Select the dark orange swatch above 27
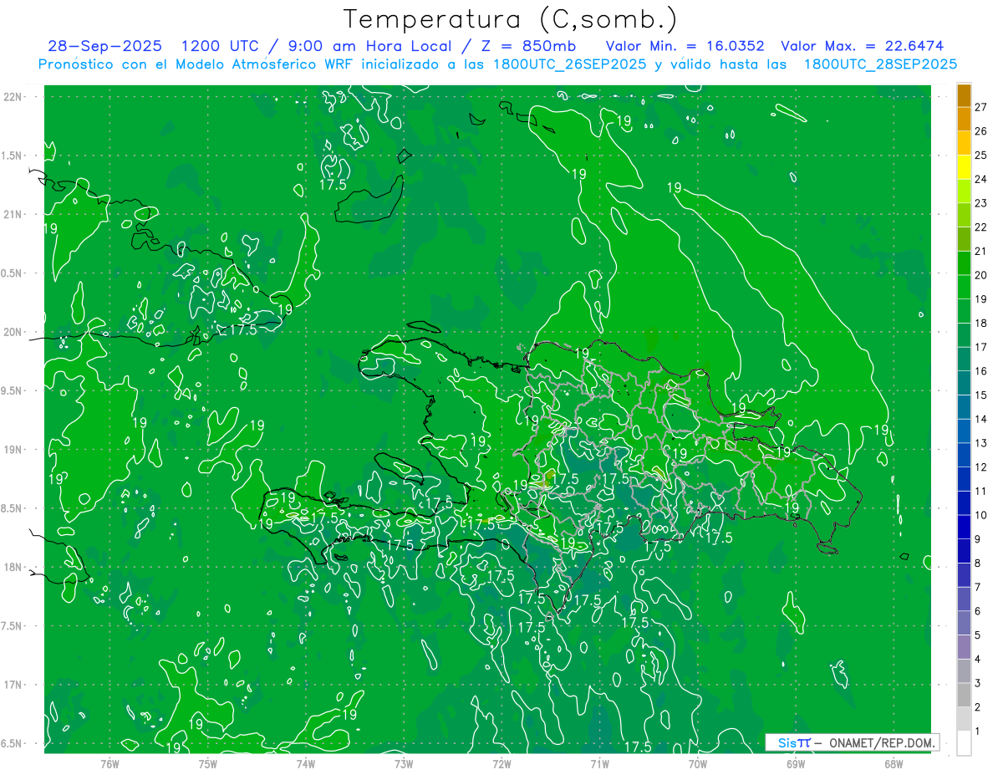Screen dimensions: 1003x775 click(x=964, y=95)
